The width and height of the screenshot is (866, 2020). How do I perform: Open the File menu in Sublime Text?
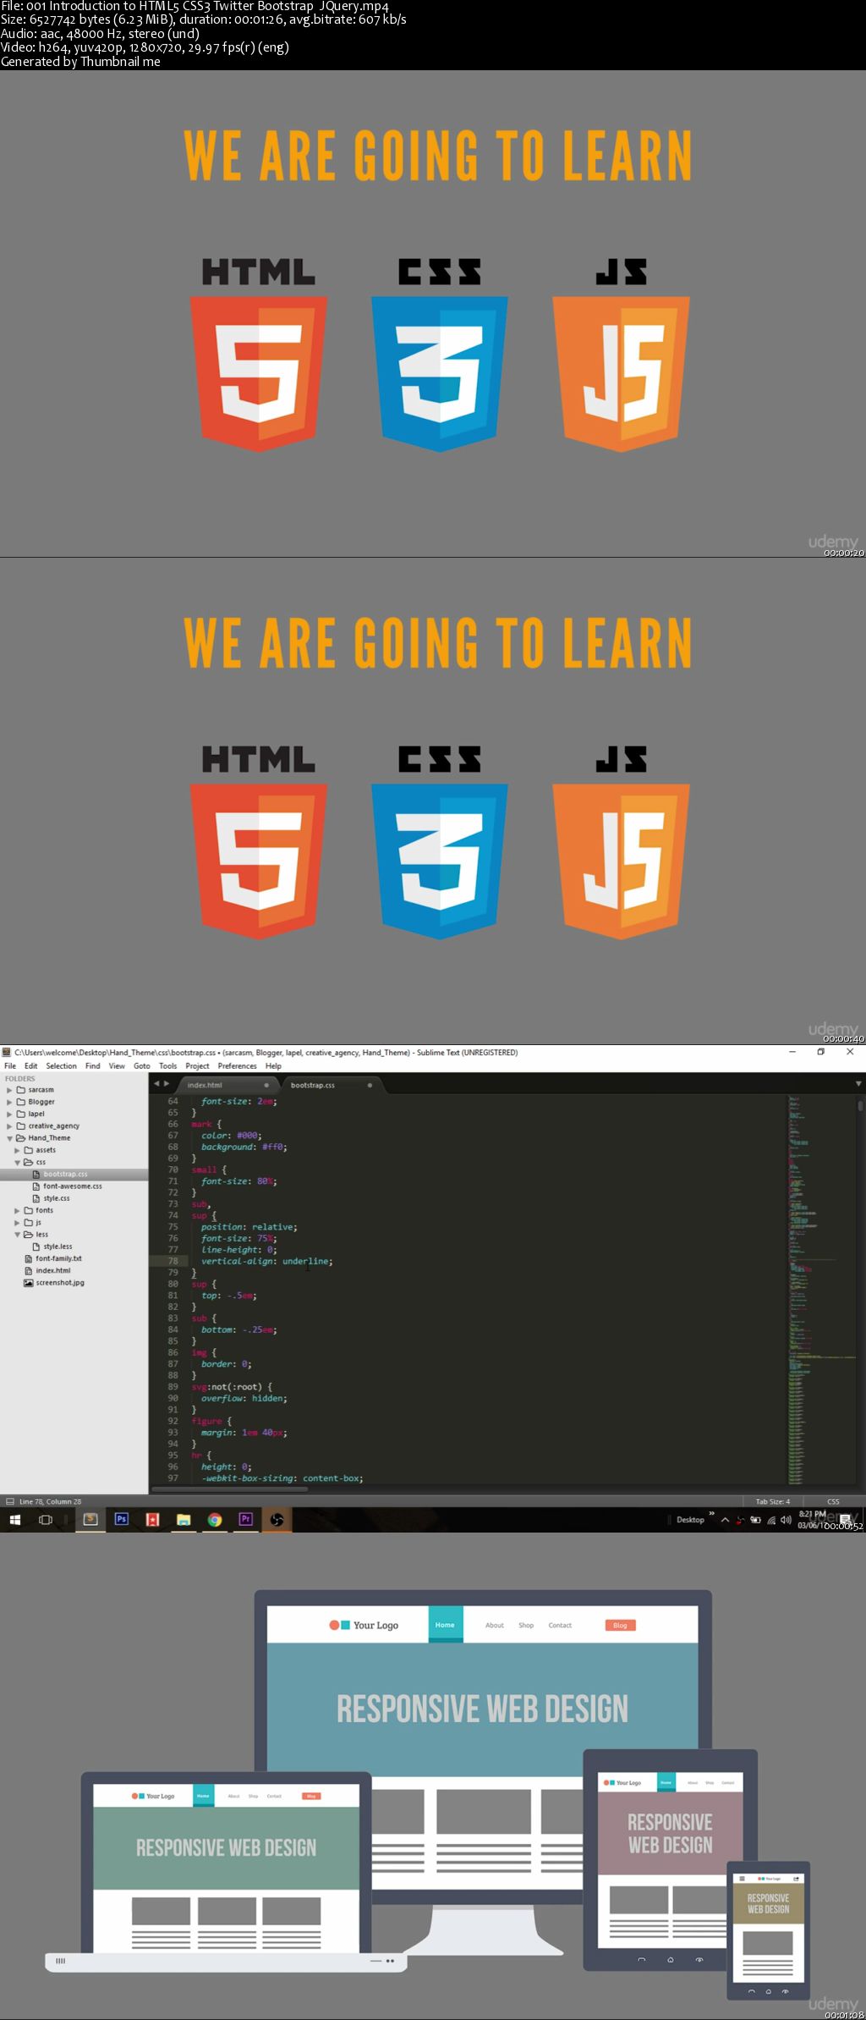point(10,1065)
